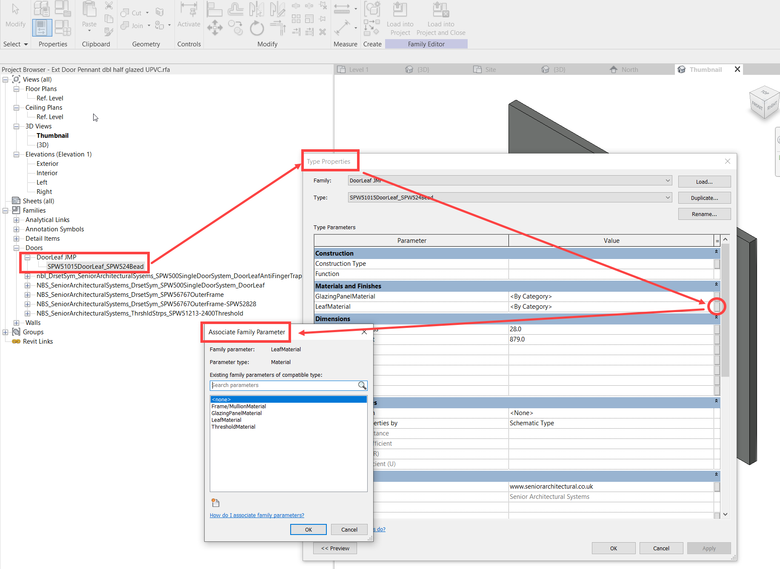Open the Family dropdown in Type Properties
This screenshot has width=780, height=569.
[667, 181]
